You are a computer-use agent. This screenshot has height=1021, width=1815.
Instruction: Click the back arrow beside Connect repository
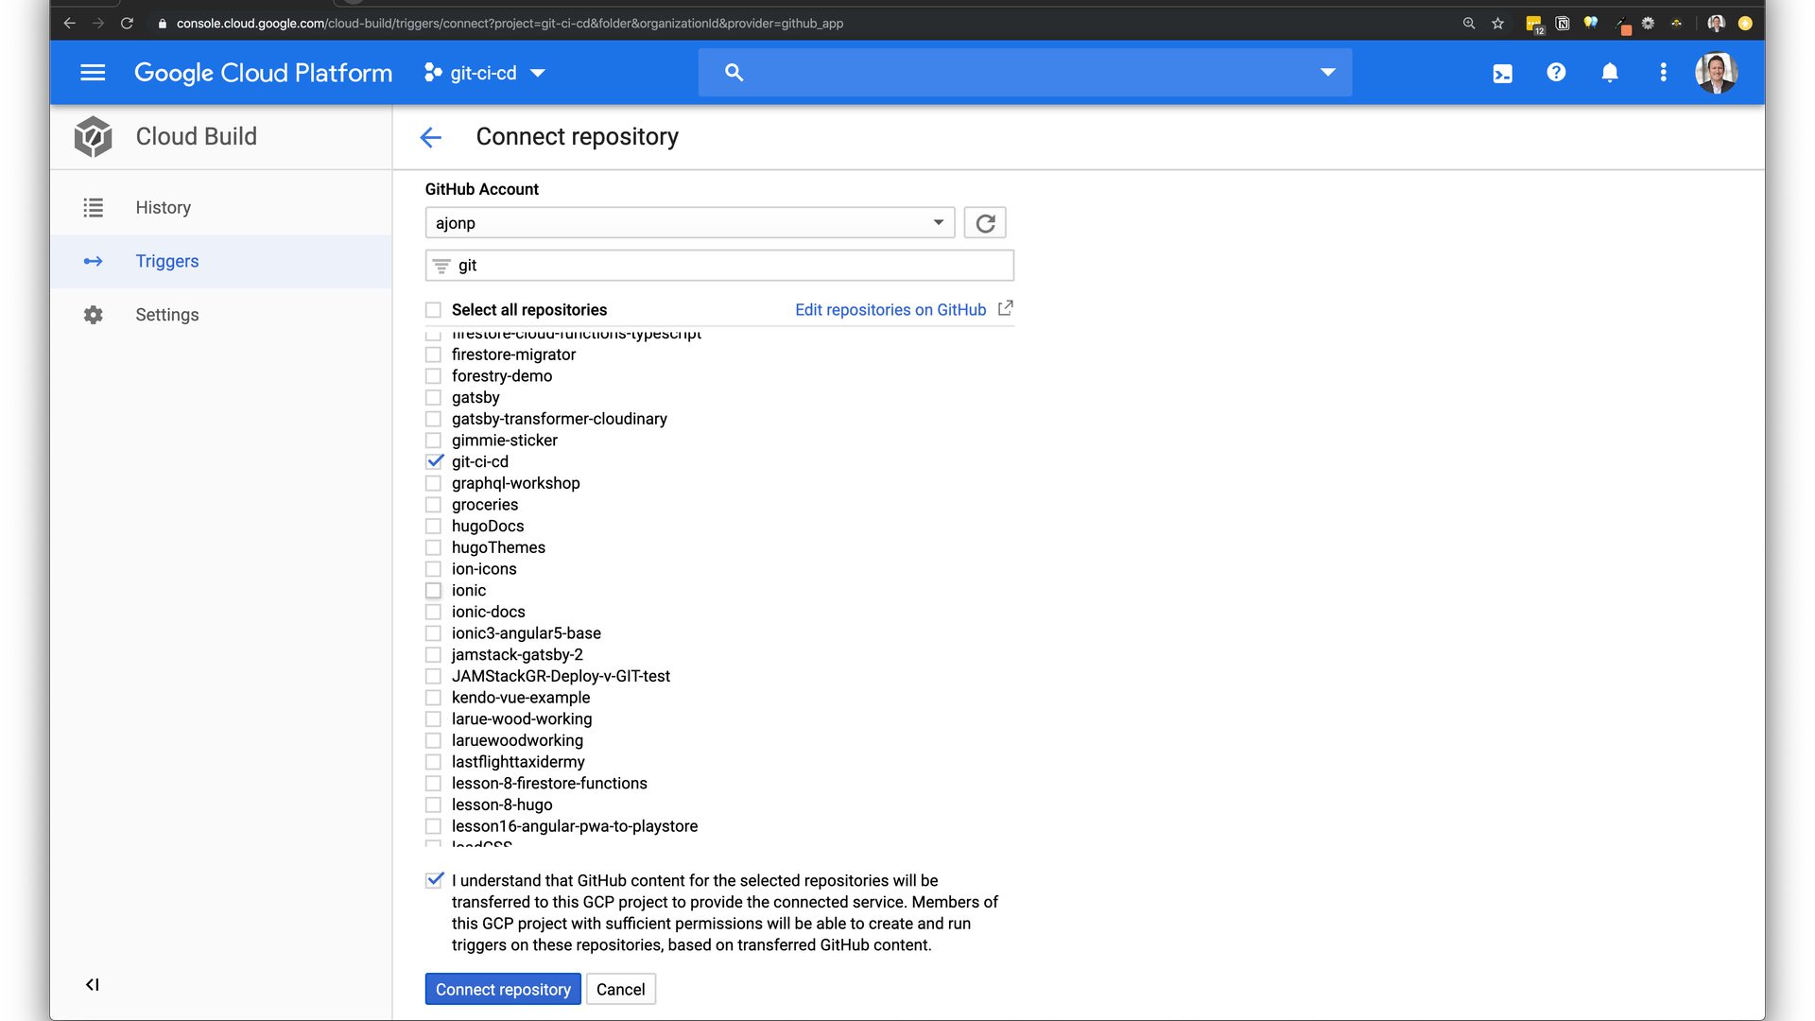pos(431,137)
